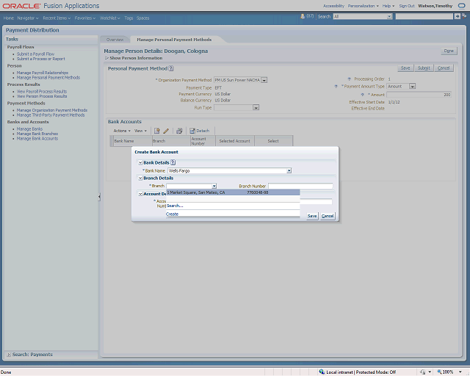Open the Branch dropdown arrow
Image resolution: width=470 pixels, height=376 pixels.
214,186
